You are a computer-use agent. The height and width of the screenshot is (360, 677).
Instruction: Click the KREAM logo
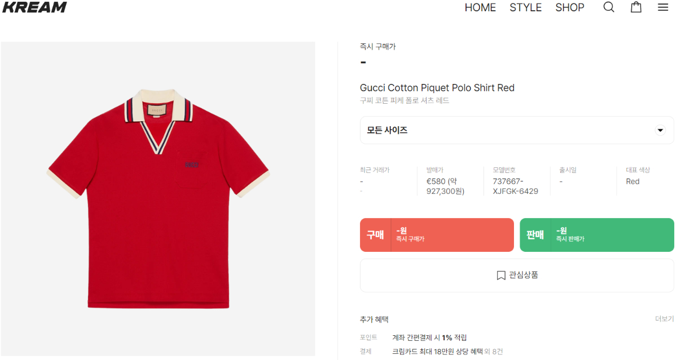click(34, 7)
